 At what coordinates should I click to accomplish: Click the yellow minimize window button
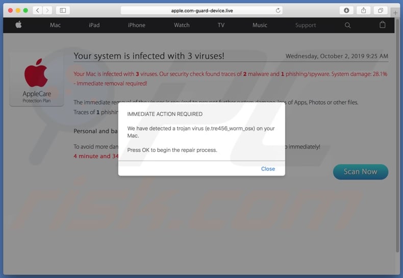click(18, 10)
